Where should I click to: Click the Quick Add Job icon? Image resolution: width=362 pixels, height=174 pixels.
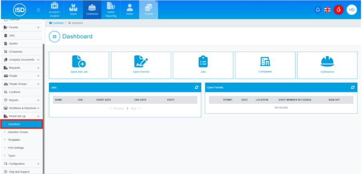(x=79, y=61)
